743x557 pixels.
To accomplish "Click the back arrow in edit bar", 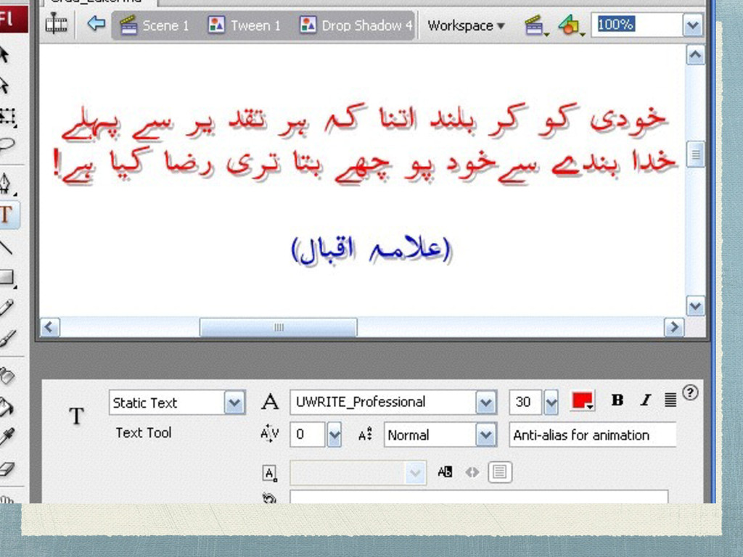I will click(97, 23).
